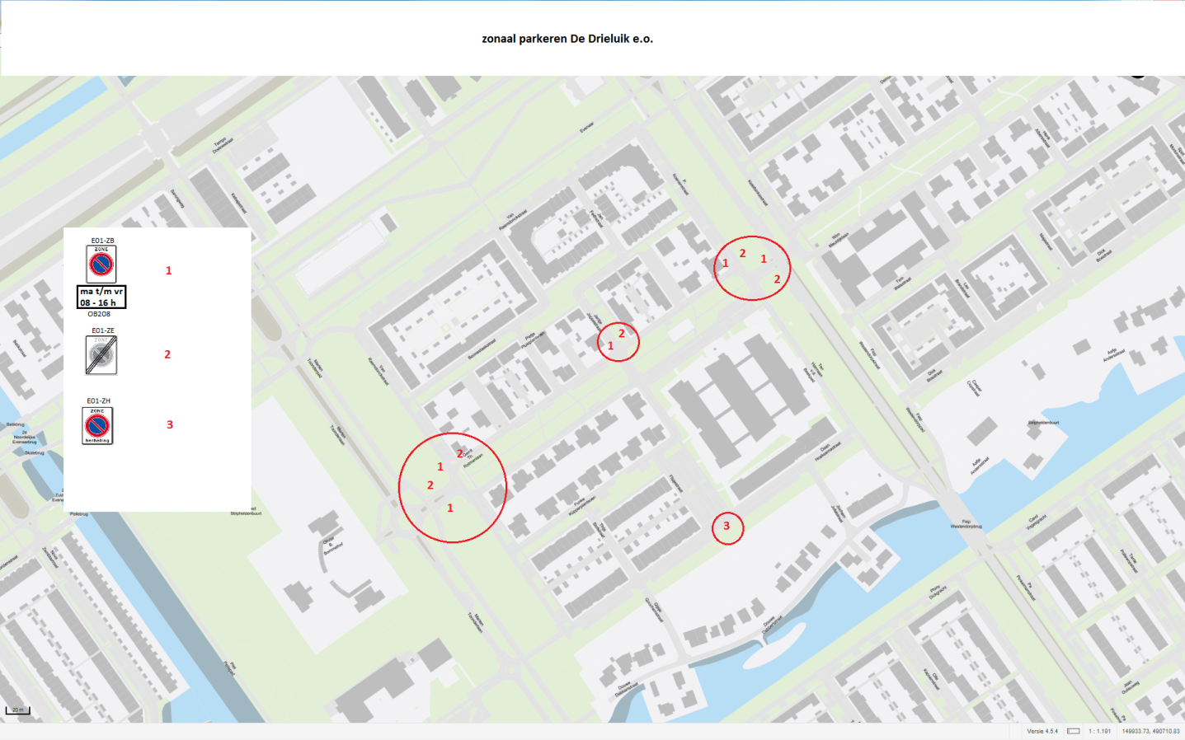Click the red legend number 1

168,270
